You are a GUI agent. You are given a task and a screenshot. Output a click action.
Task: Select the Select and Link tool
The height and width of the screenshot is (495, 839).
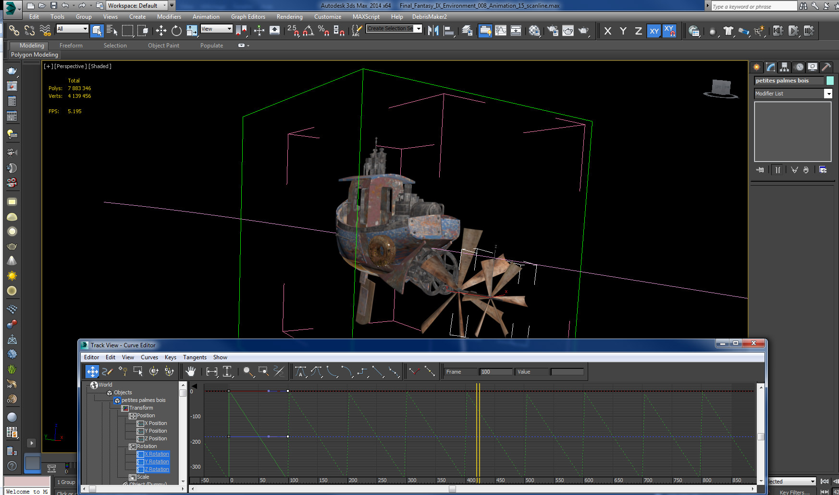(x=14, y=31)
